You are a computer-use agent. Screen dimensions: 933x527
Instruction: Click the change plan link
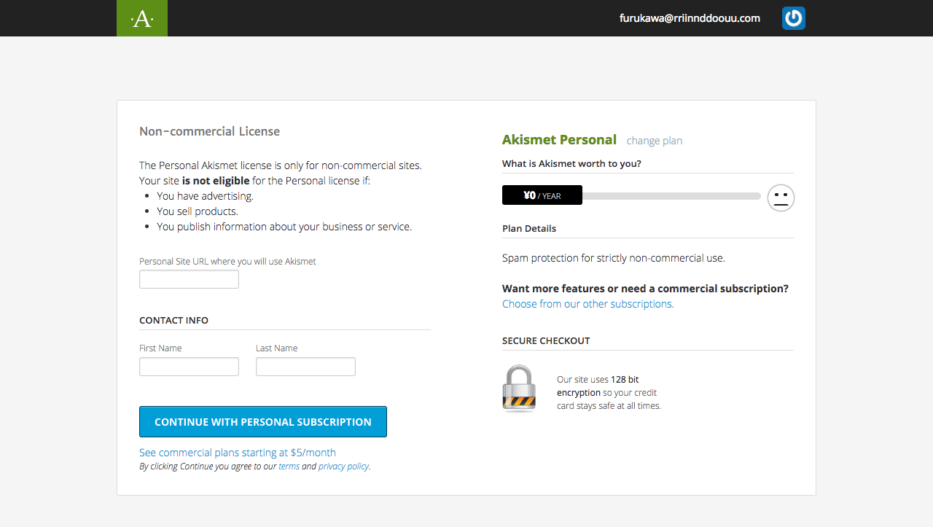655,141
